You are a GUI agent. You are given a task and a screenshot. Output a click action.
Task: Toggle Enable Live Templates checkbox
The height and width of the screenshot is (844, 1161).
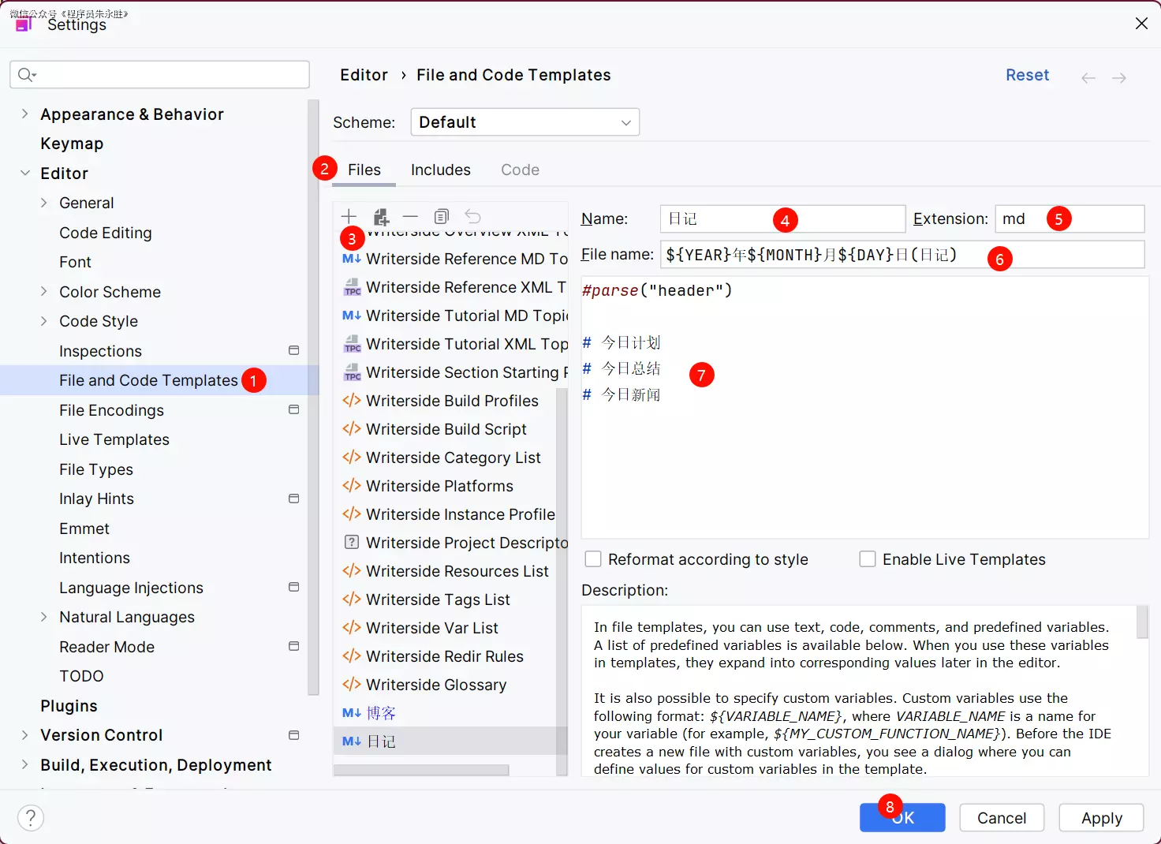point(868,559)
